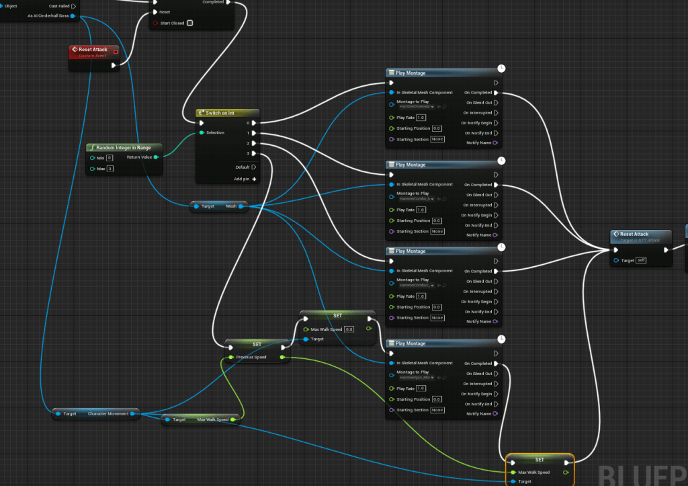Click the Cast Failed exec pin
The image size is (688, 486).
[x=73, y=6]
